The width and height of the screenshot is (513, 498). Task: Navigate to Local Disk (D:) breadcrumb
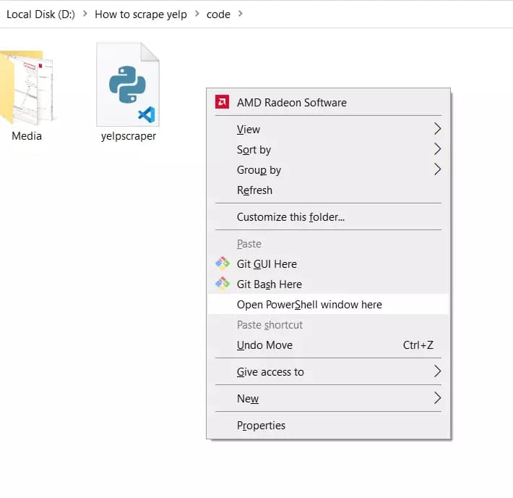click(x=40, y=14)
